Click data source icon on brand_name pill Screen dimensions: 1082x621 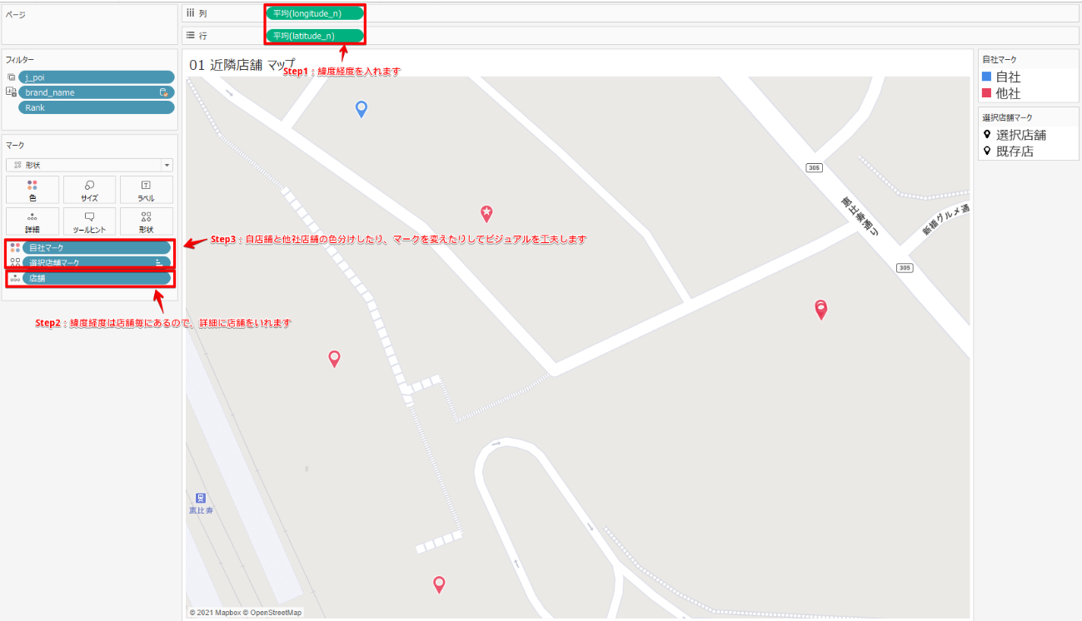[x=165, y=92]
